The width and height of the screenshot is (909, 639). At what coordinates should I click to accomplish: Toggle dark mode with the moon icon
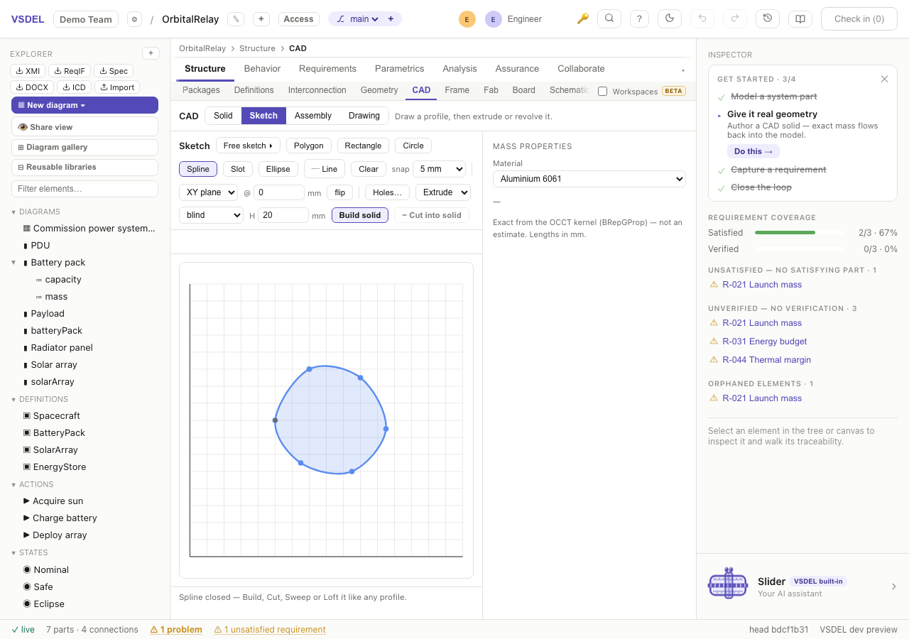(x=670, y=18)
